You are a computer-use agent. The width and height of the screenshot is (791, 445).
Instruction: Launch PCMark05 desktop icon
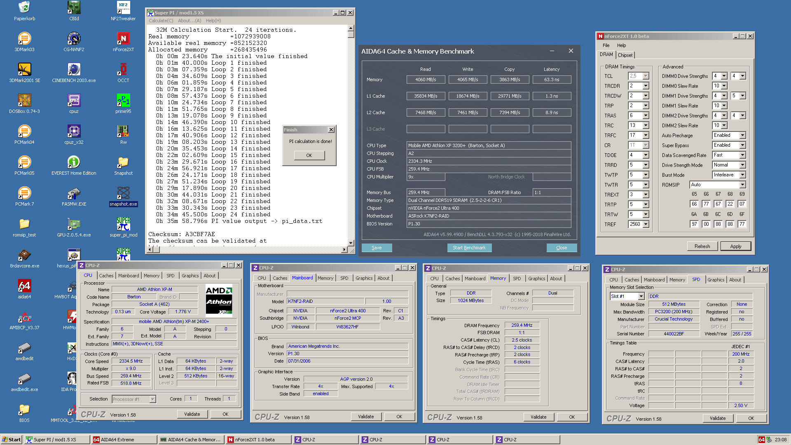click(24, 165)
